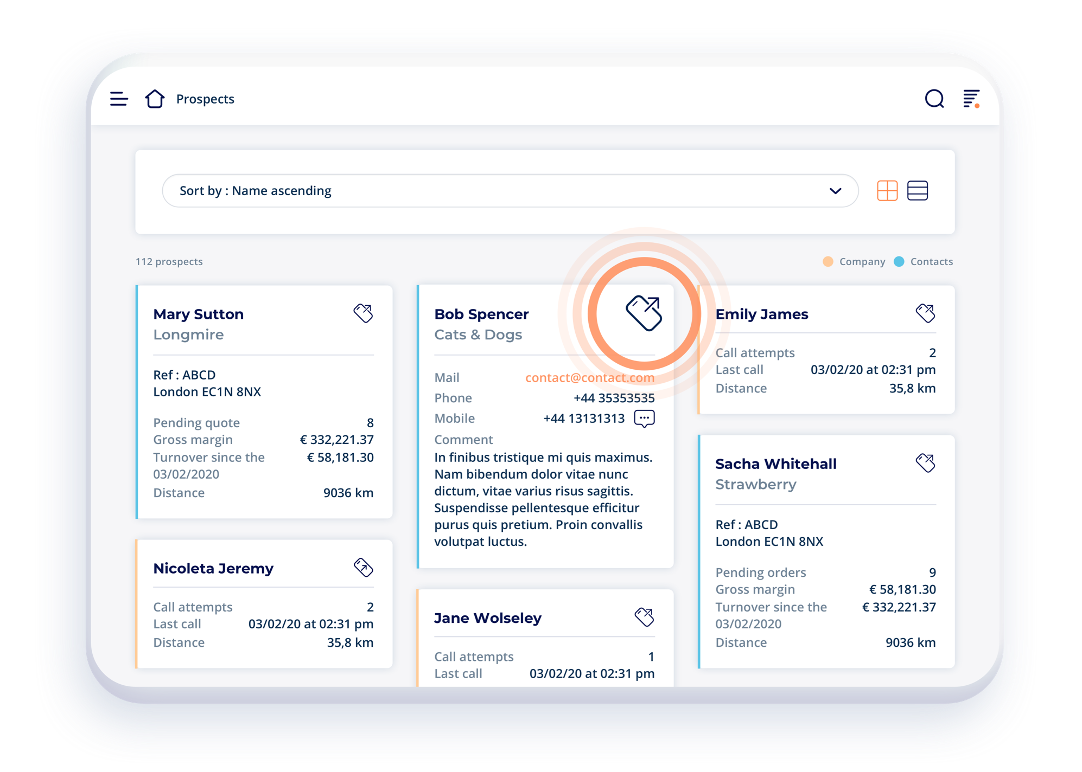Open search with magnifier icon
The height and width of the screenshot is (772, 1082).
click(x=934, y=99)
